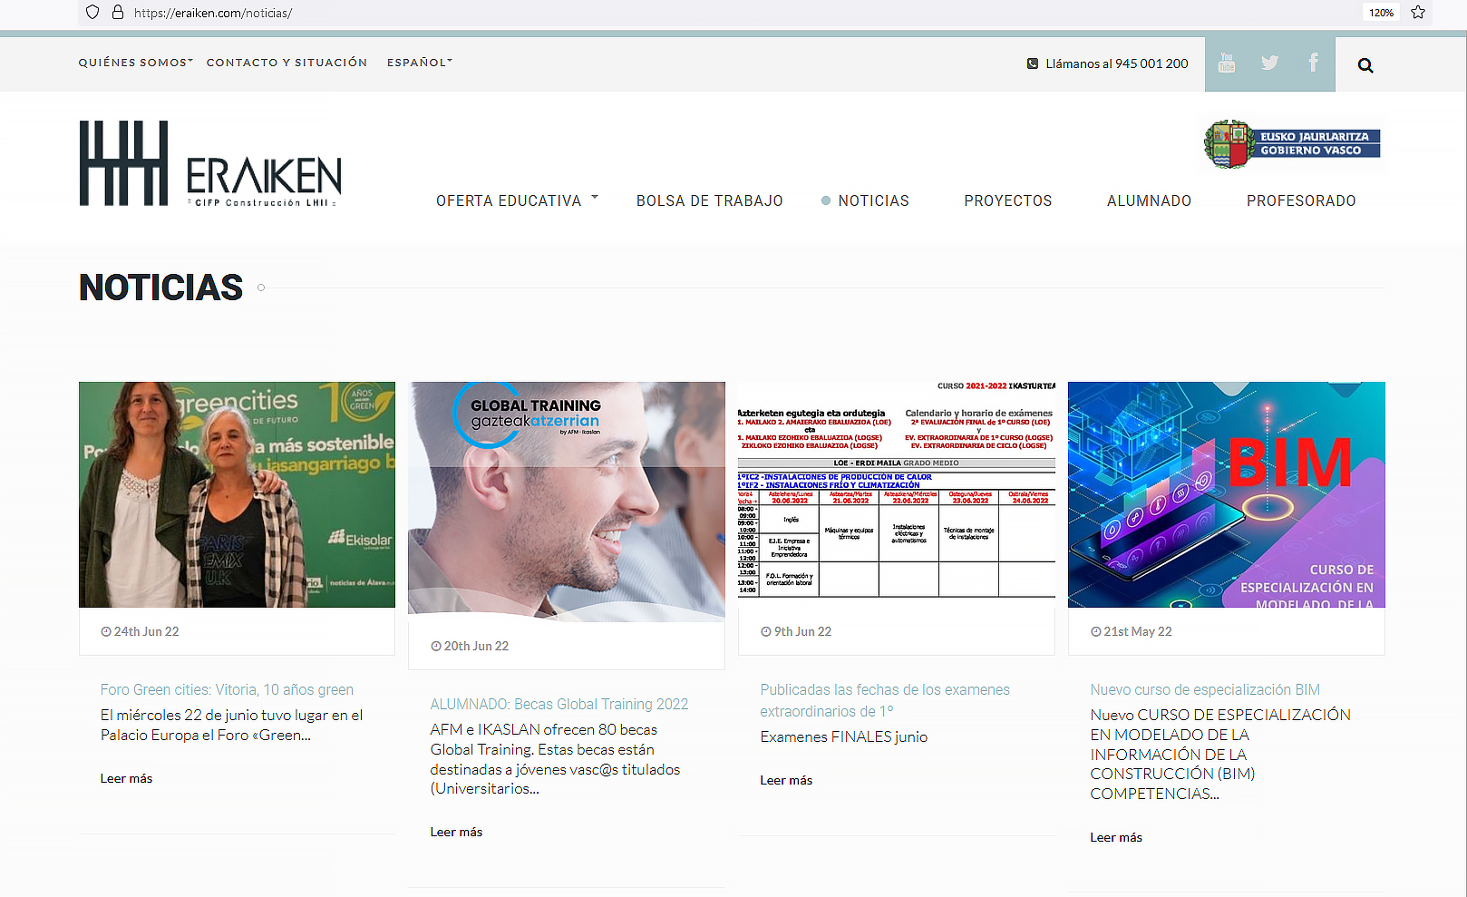
Task: Open Contacto y Situación page
Action: [x=287, y=63]
